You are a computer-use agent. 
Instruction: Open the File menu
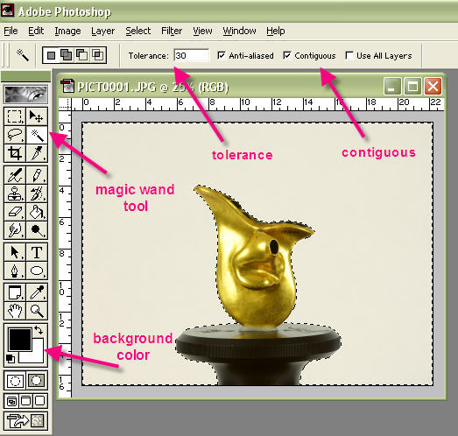coord(11,31)
